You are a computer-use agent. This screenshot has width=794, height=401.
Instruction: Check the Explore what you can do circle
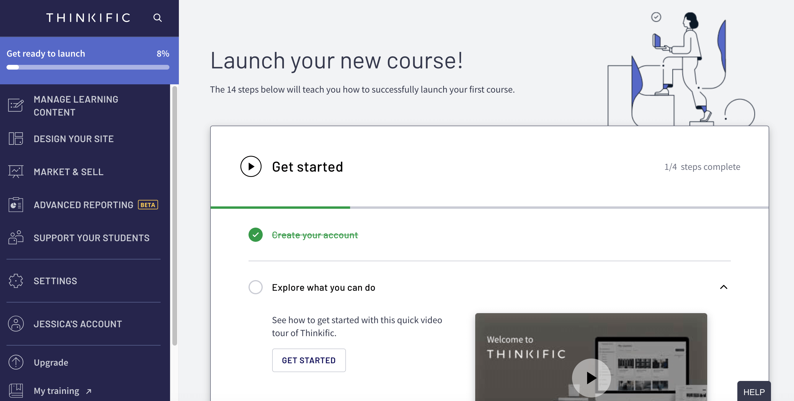click(x=256, y=287)
